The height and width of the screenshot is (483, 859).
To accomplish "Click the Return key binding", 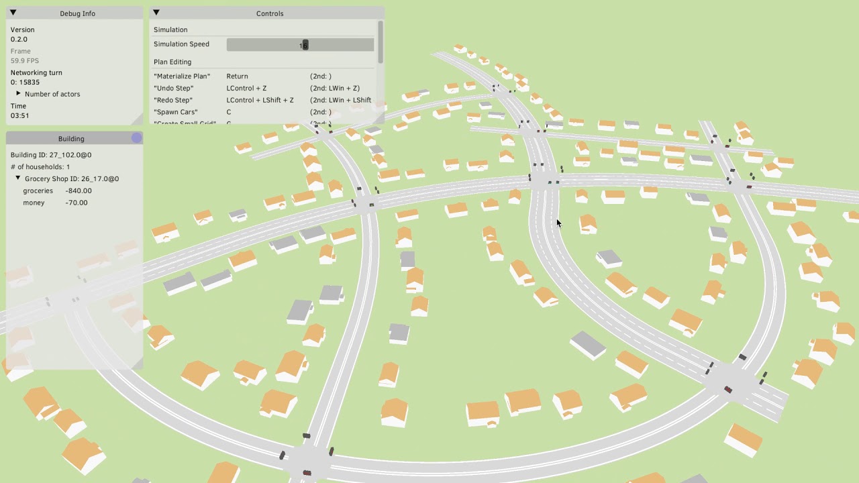I will tap(238, 76).
